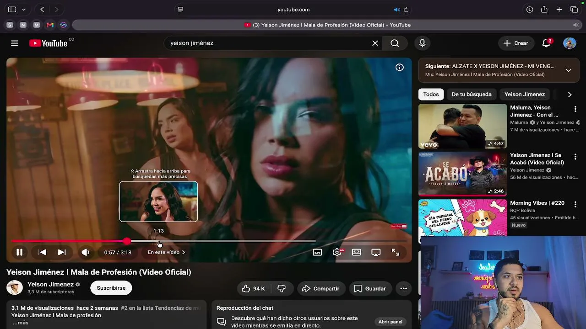The width and height of the screenshot is (586, 329).
Task: Open Safari sidebar dropdown chevron
Action: pos(24,10)
